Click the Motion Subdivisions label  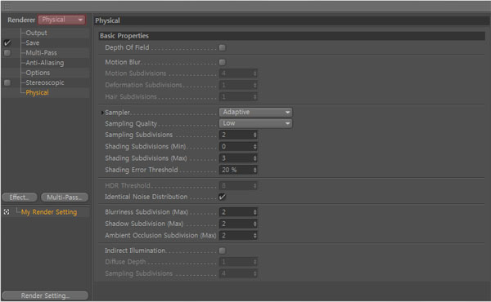136,73
